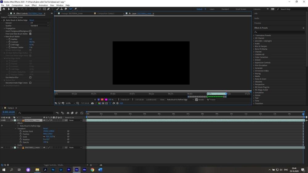308x173 pixels.
Task: Open the View dropdown showing Roto Brush & Refine Edge
Action: tap(180, 100)
